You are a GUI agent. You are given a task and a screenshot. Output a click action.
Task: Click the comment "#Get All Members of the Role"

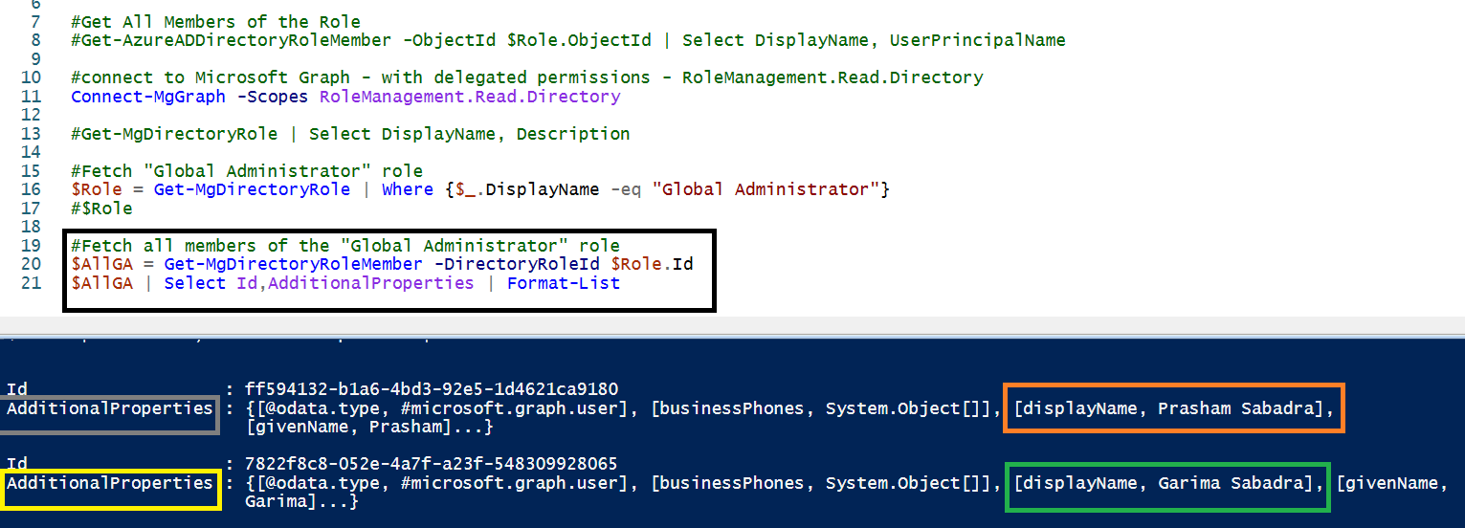pos(216,21)
